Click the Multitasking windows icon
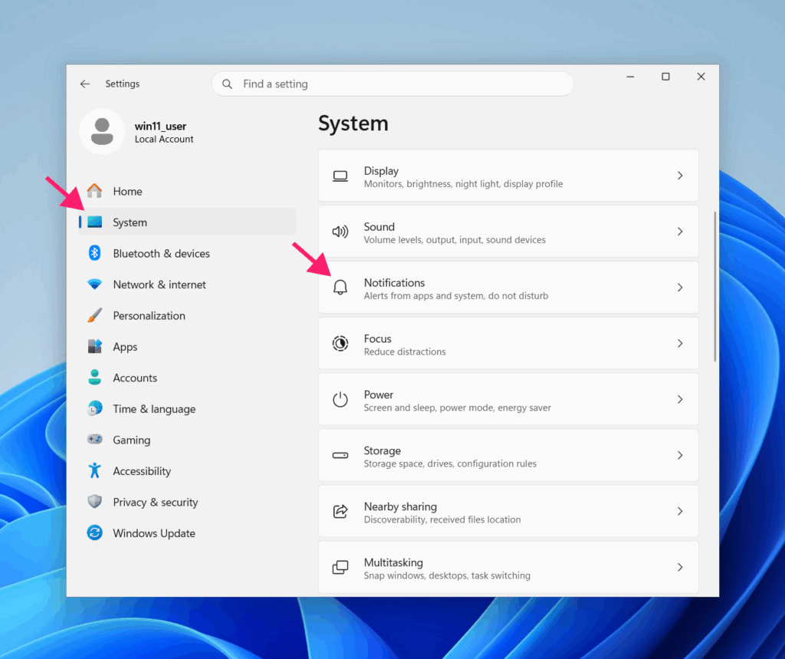The image size is (785, 659). pos(340,567)
